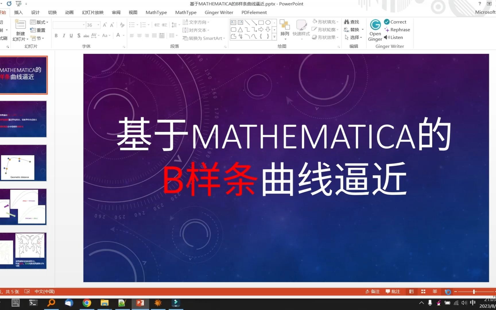Open the Transitions (切换) ribbon tab
The height and width of the screenshot is (310, 496).
[52, 12]
